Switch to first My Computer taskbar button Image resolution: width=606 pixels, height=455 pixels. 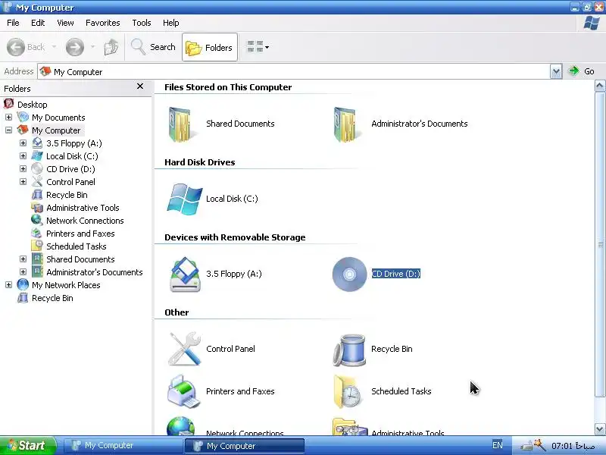tap(123, 446)
